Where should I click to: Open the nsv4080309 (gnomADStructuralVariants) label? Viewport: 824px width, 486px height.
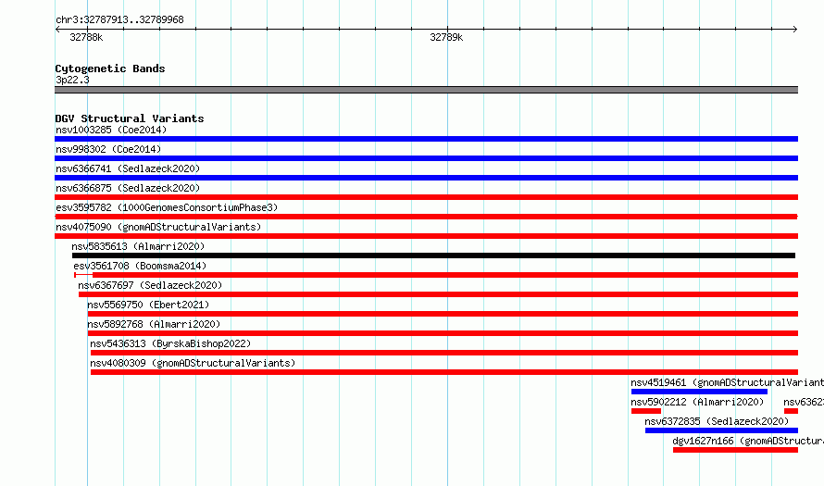(193, 363)
